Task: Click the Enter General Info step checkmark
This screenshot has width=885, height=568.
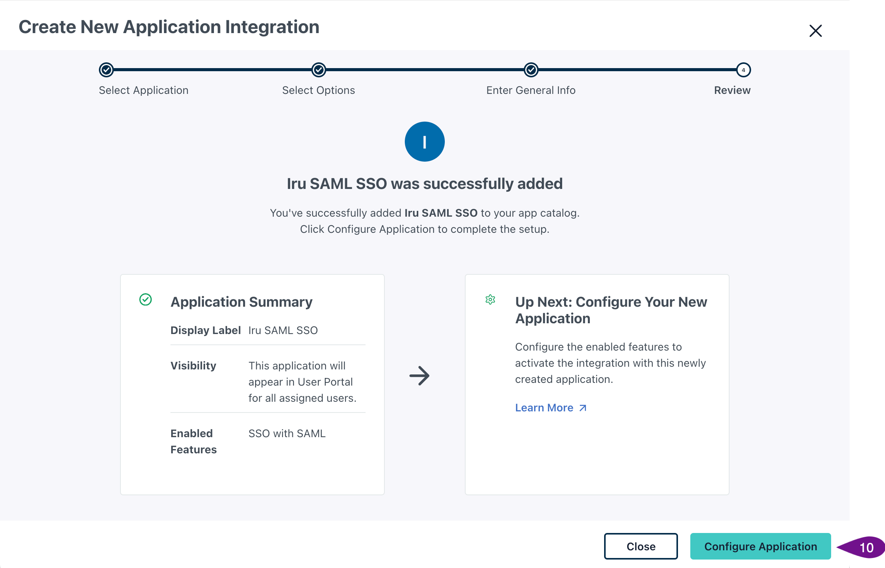Action: [531, 70]
